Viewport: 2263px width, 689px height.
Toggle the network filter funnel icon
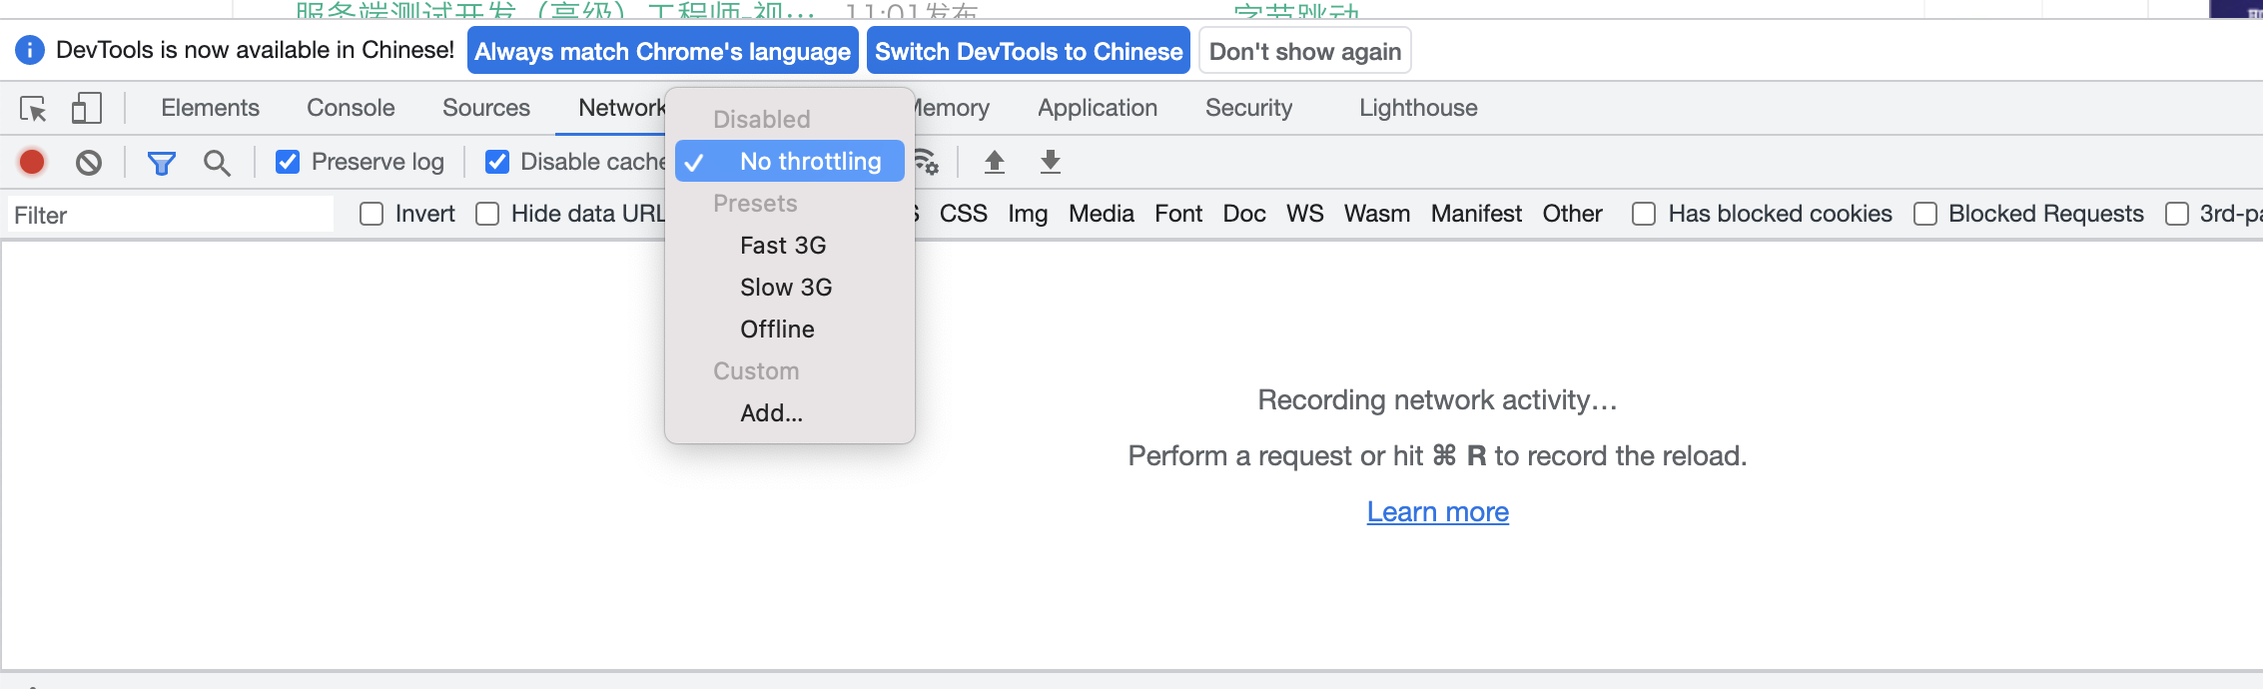coord(161,162)
